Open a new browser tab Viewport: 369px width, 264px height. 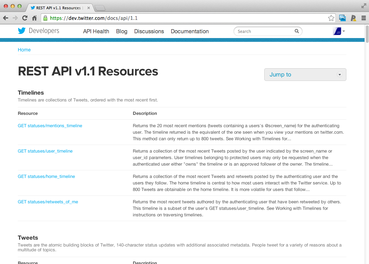pyautogui.click(x=100, y=8)
